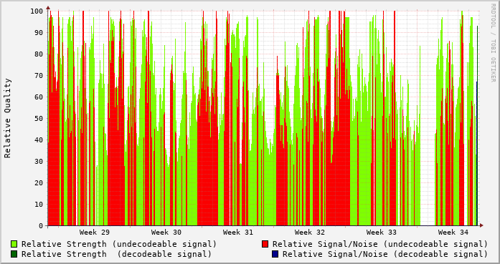Click the light green undecodeable strength swatch

tap(14, 244)
